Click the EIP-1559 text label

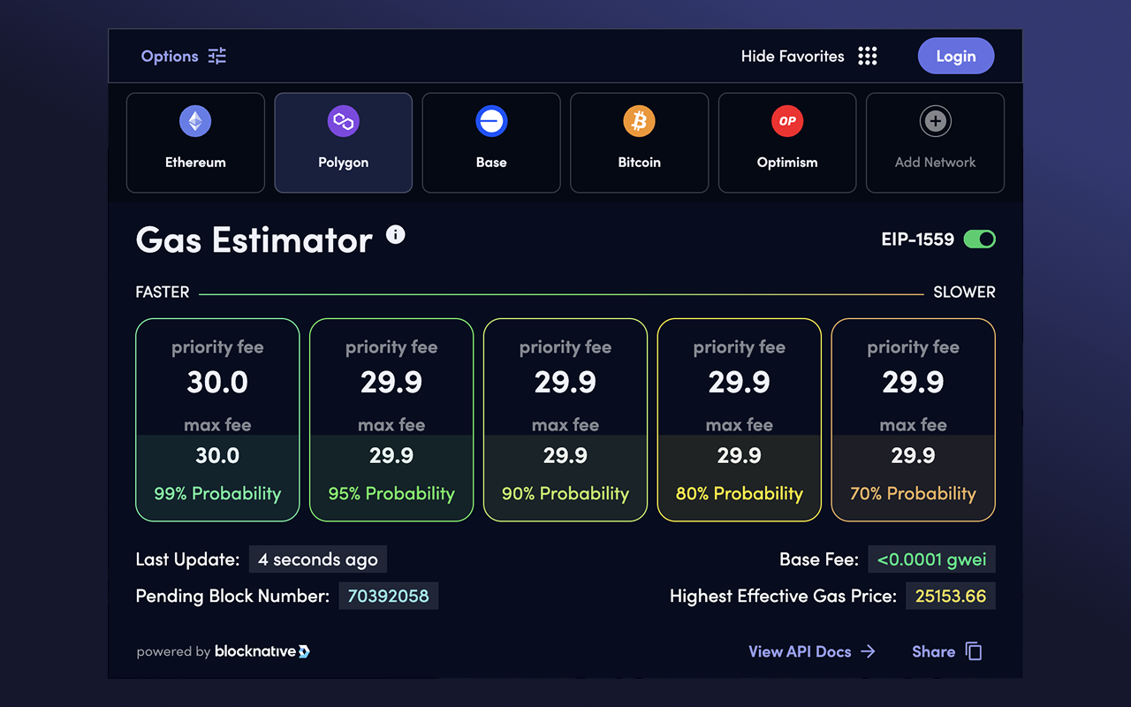coord(918,239)
